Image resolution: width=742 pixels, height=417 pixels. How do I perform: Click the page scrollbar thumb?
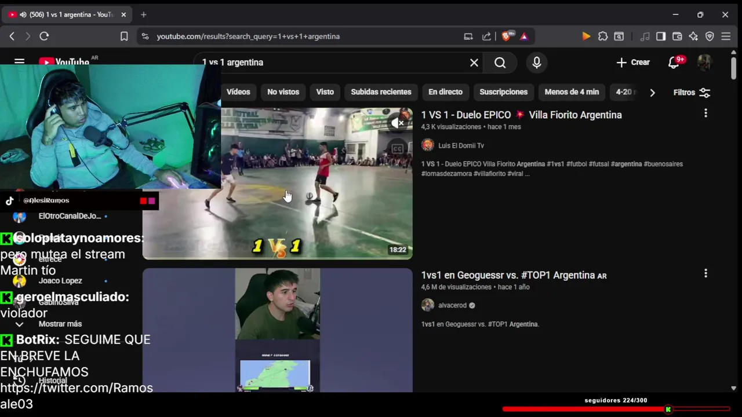click(x=734, y=68)
